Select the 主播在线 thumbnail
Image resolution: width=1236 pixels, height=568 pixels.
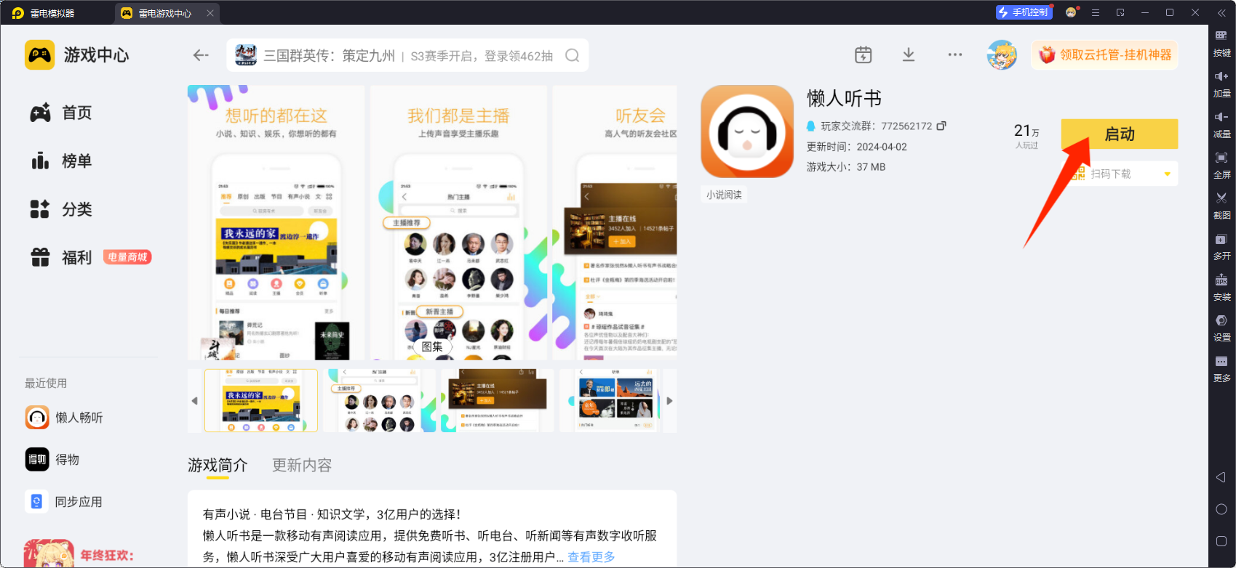click(498, 401)
